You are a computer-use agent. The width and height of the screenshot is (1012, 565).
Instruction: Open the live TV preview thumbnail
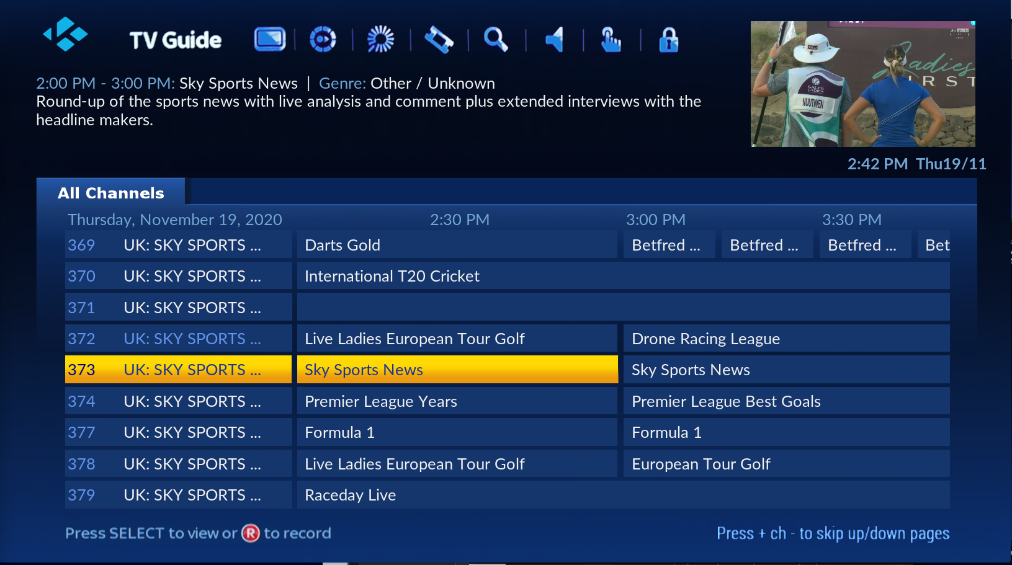click(x=863, y=84)
